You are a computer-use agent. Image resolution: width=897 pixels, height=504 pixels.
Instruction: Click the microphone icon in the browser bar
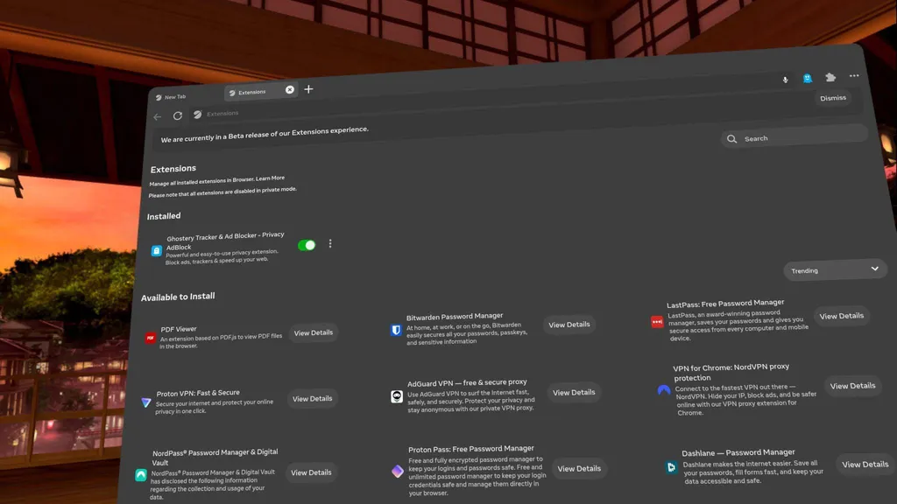point(785,78)
